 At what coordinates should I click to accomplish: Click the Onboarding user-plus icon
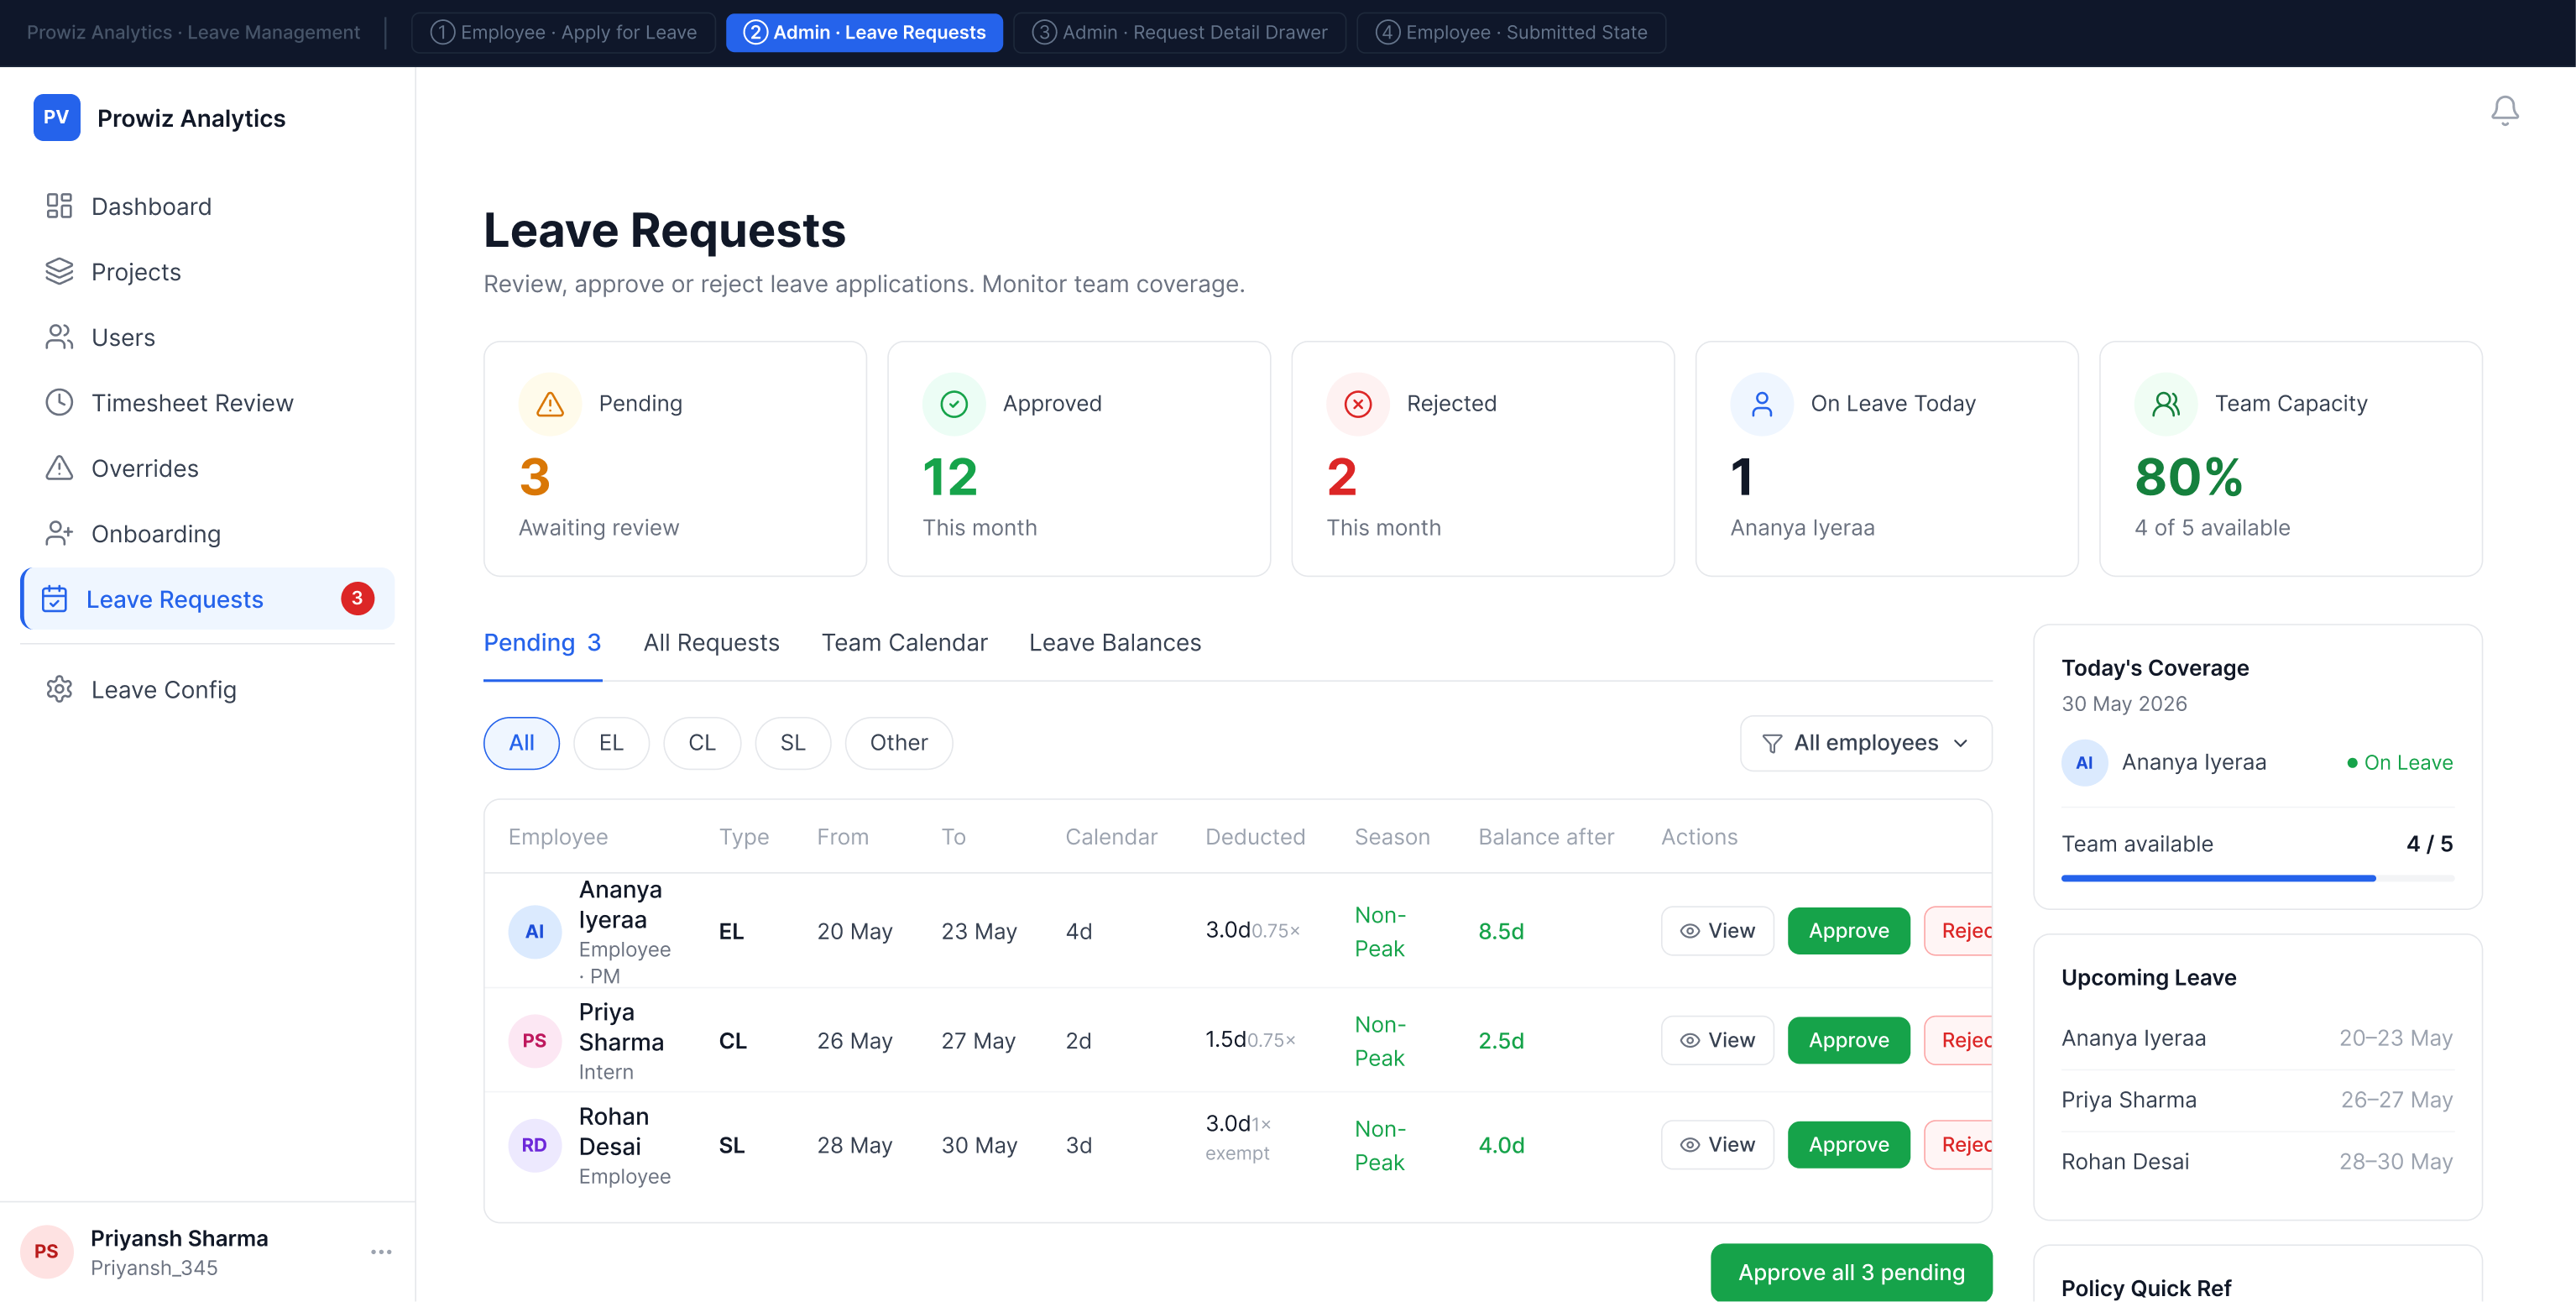pyautogui.click(x=59, y=534)
